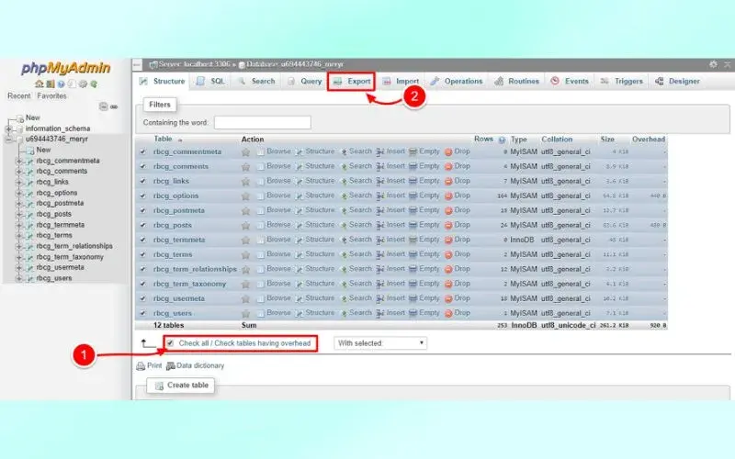Click the Table column header to sort
Image resolution: width=735 pixels, height=459 pixels.
164,140
